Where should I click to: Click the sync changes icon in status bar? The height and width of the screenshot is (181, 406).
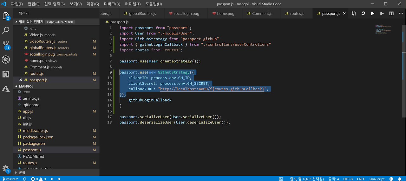click(x=25, y=179)
